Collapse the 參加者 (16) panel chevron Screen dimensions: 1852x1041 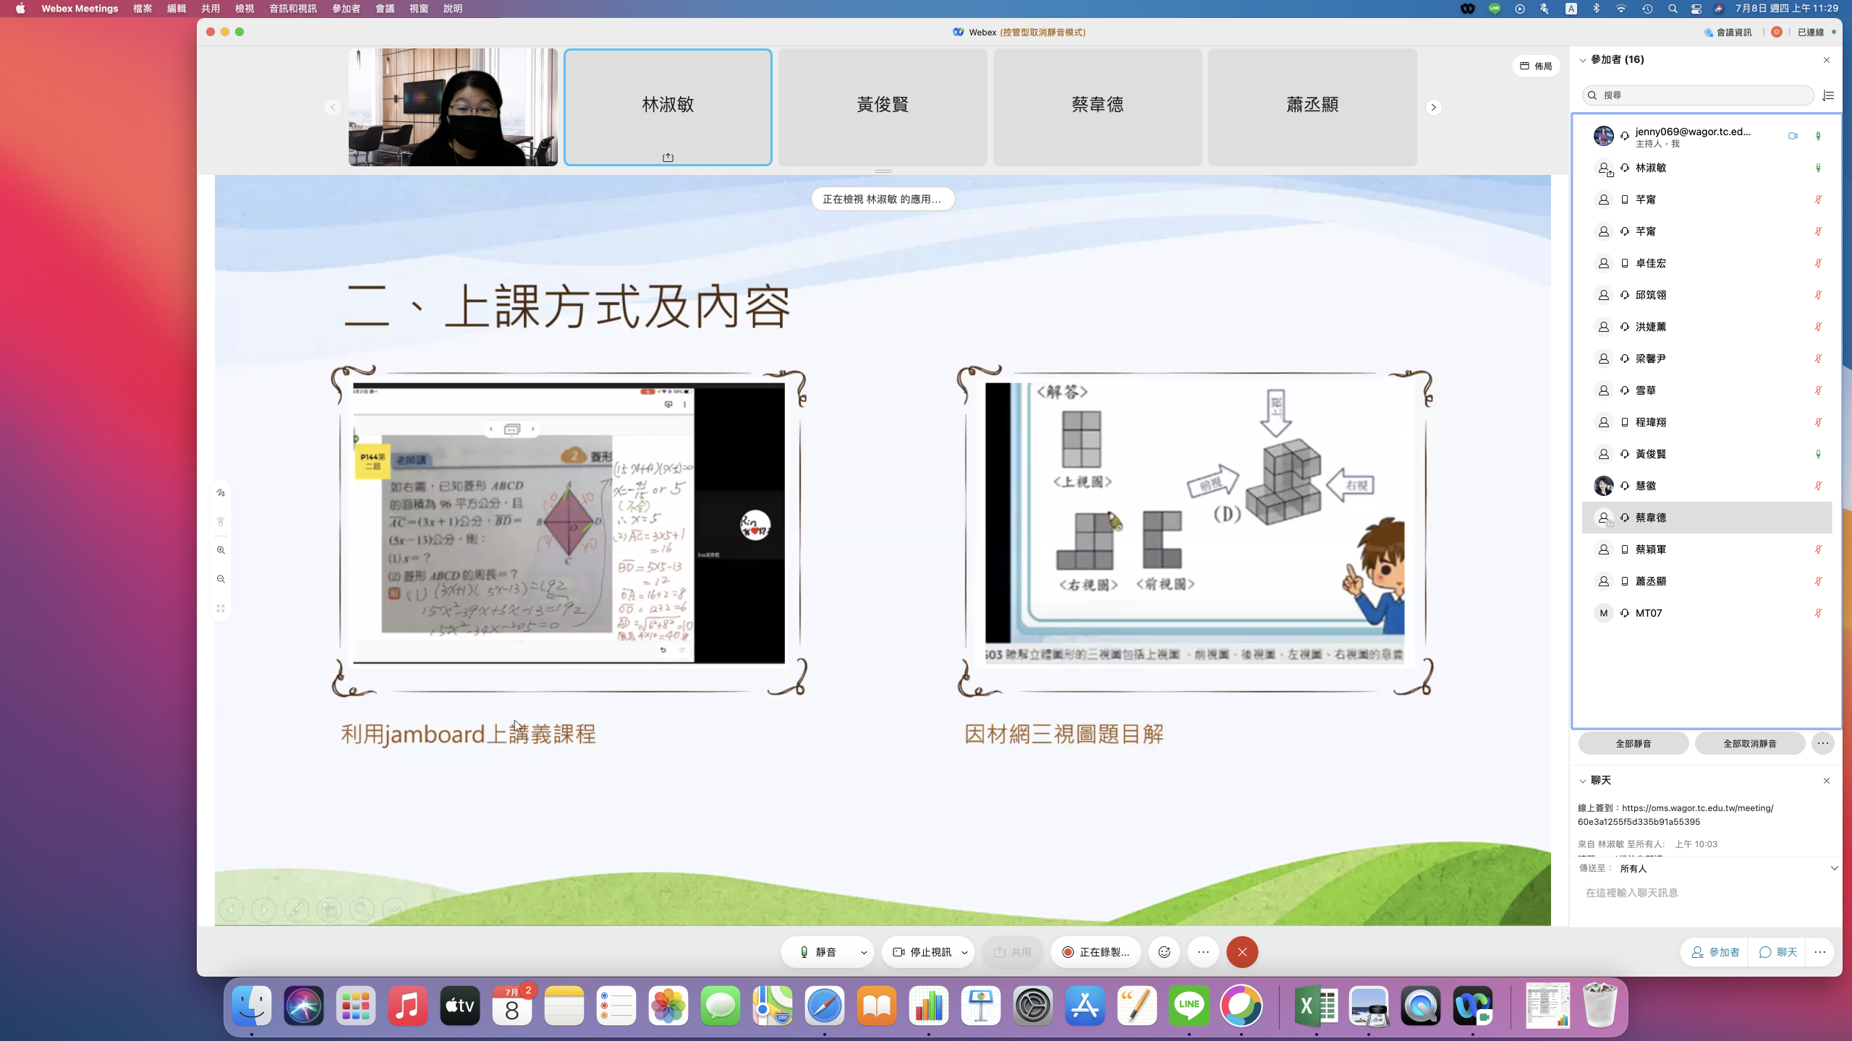(x=1583, y=60)
